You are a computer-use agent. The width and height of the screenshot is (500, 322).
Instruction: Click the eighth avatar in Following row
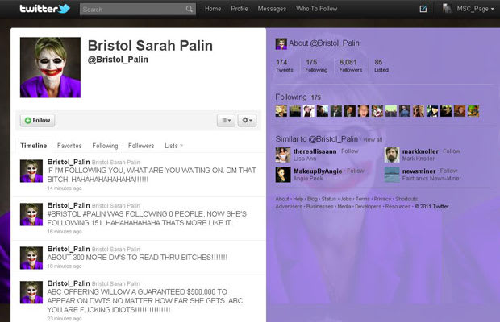(377, 111)
